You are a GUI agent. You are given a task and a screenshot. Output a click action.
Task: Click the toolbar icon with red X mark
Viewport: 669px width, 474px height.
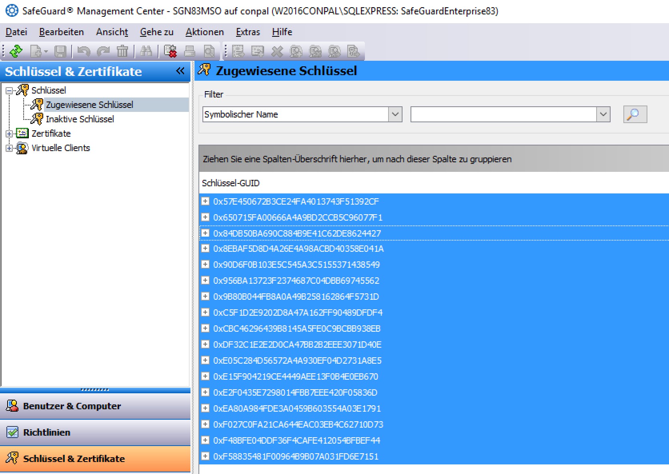170,51
